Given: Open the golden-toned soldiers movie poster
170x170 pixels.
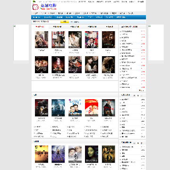Looking at the screenshot, I should 108,154.
